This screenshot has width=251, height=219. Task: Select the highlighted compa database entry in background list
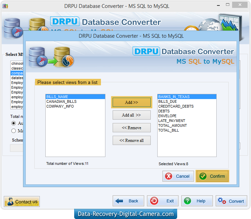17,73
